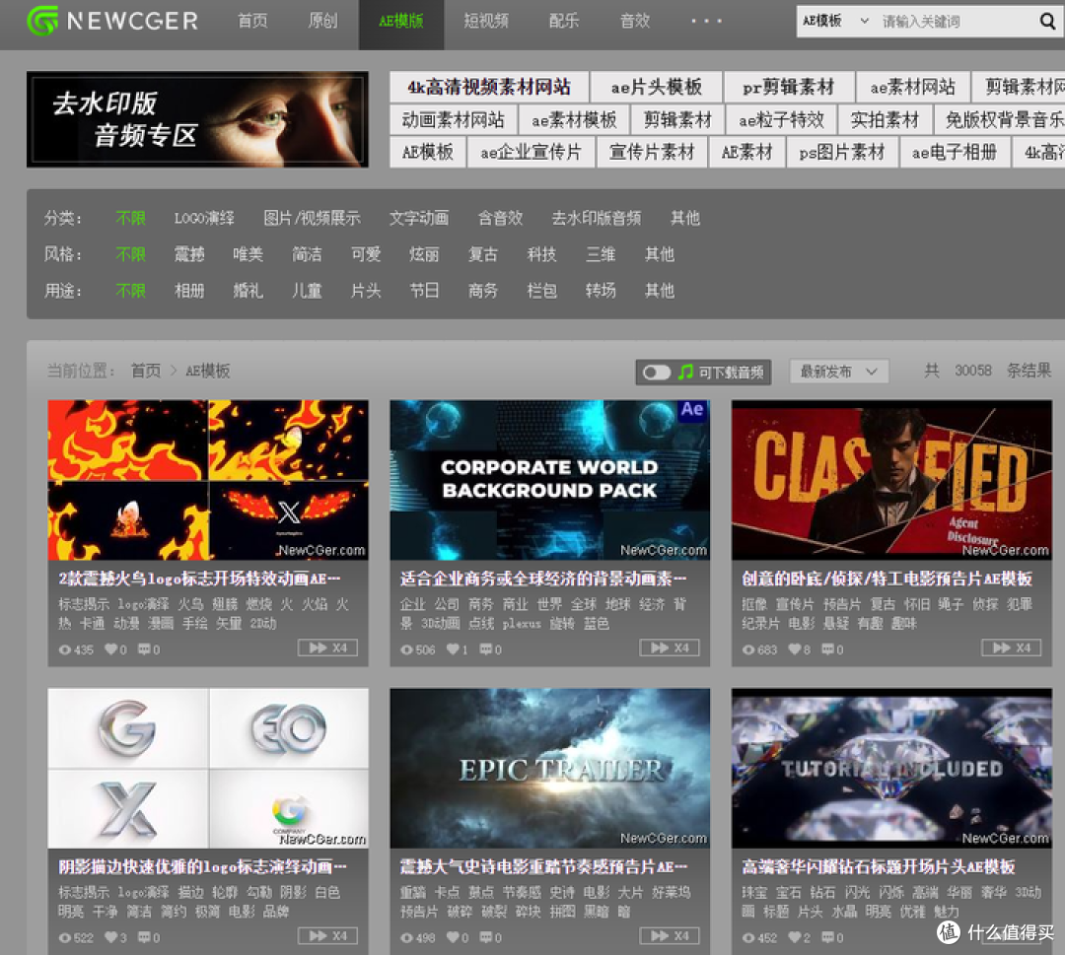The width and height of the screenshot is (1065, 955).
Task: Open the three-dots more menu
Action: coord(706,21)
